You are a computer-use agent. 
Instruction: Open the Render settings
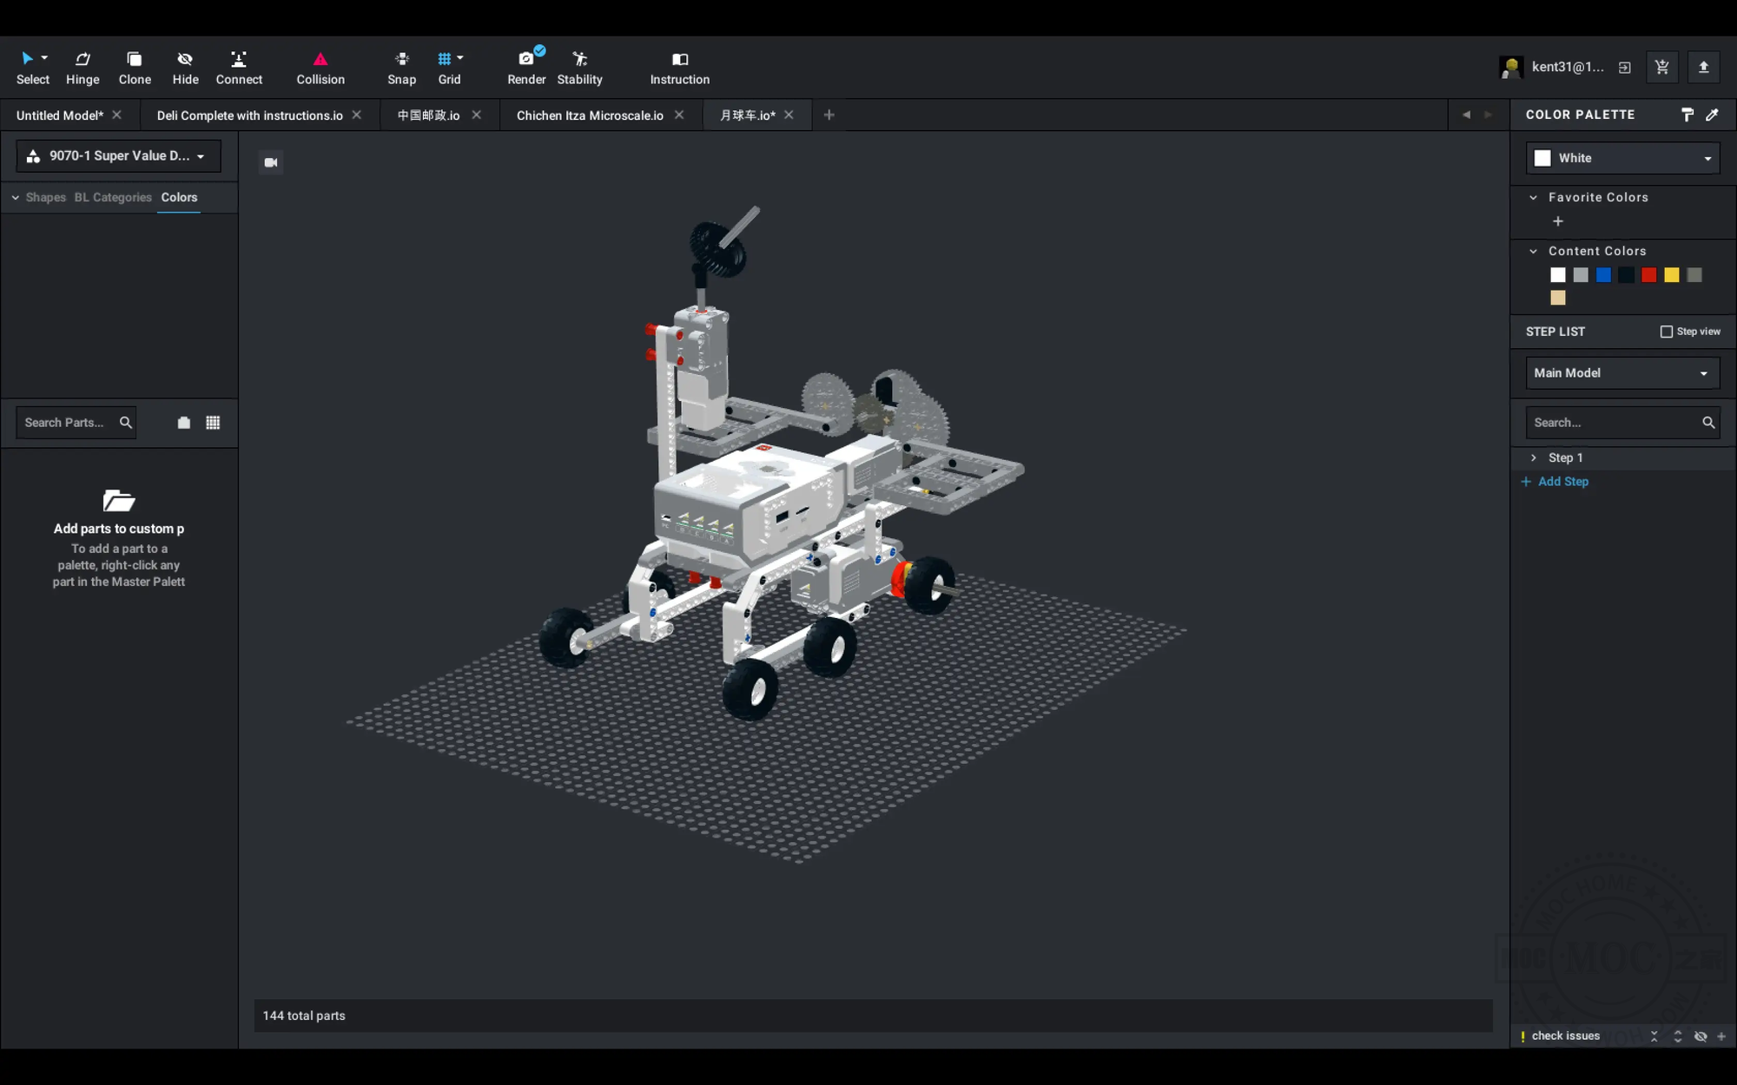click(524, 66)
